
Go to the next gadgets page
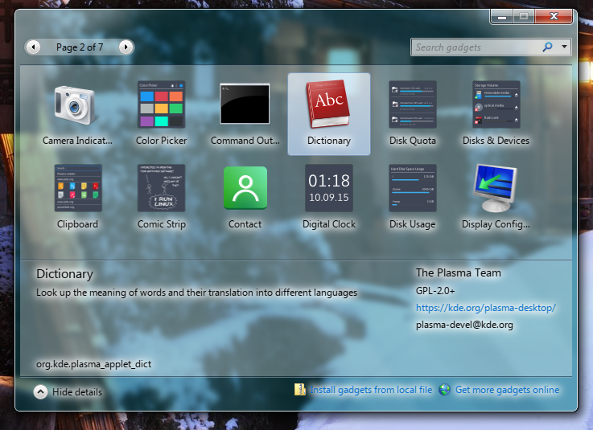click(126, 47)
